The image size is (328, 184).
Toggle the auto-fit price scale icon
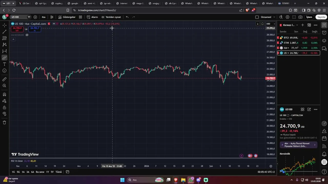point(262,24)
